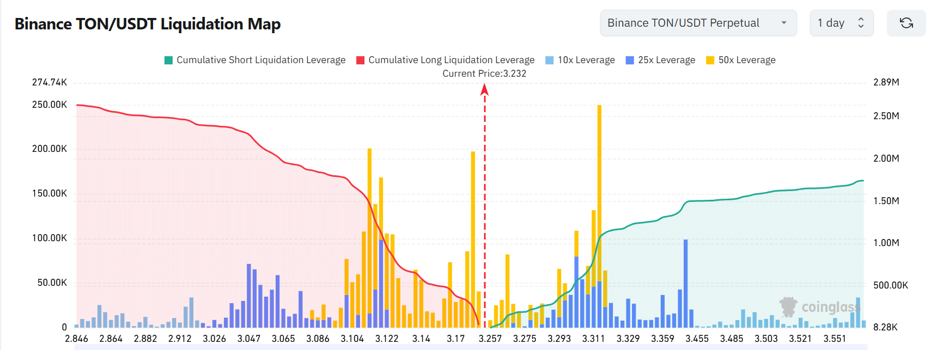Click the 3.047 x-axis label
The width and height of the screenshot is (931, 350).
tap(249, 339)
